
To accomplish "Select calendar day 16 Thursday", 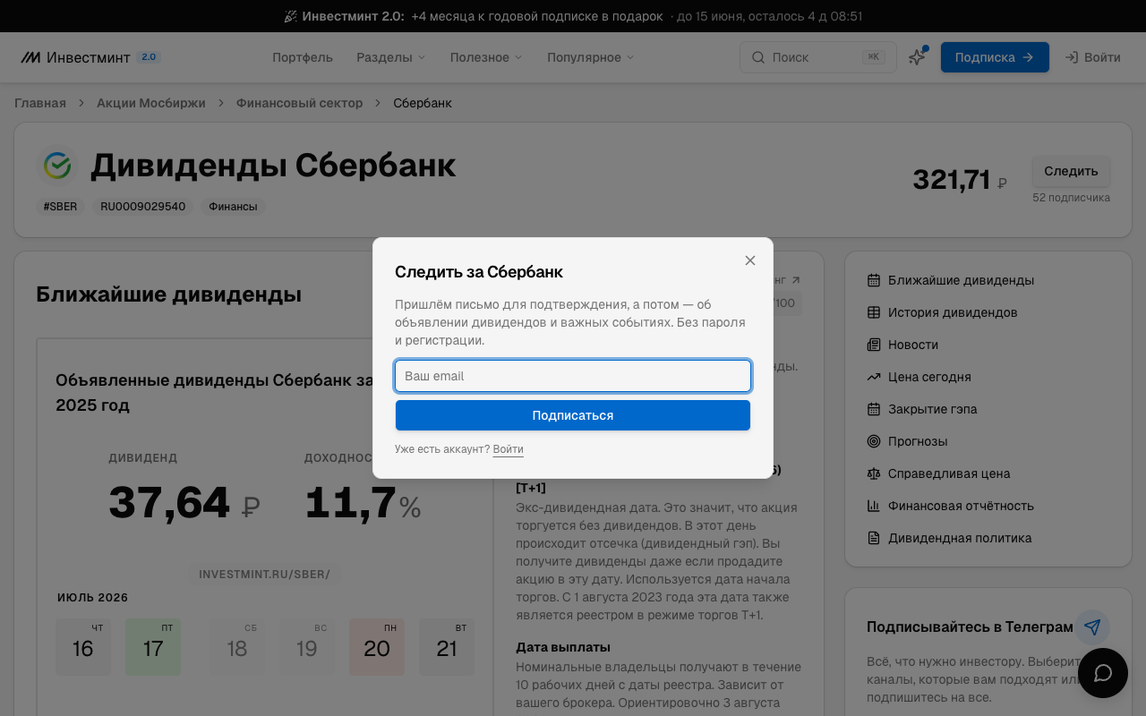I will click(83, 646).
